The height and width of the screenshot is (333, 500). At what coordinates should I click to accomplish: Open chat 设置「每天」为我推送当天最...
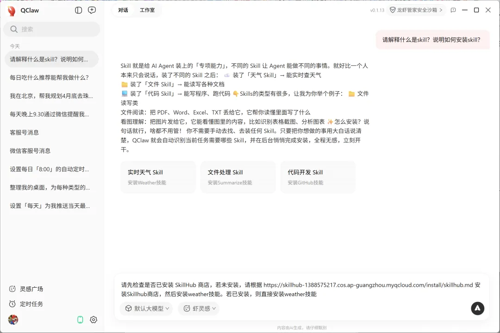click(52, 206)
